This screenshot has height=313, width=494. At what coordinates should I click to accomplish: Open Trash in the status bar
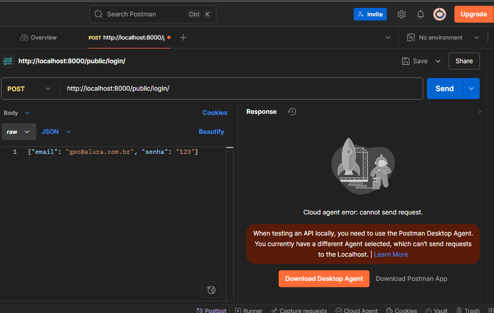click(x=468, y=310)
